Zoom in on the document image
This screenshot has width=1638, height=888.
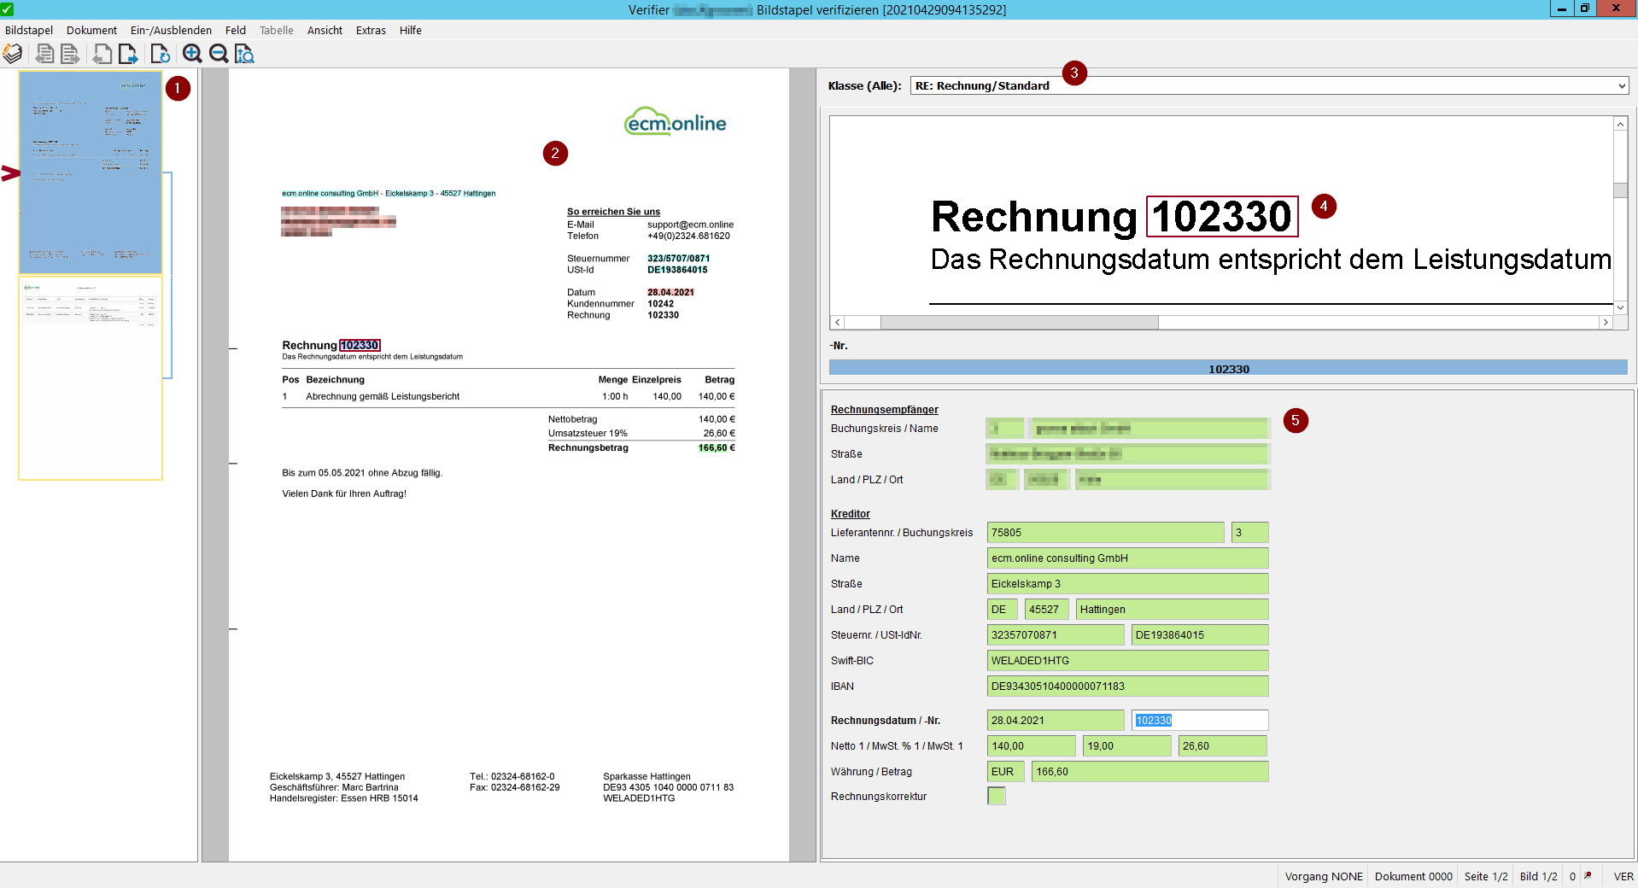coord(192,54)
